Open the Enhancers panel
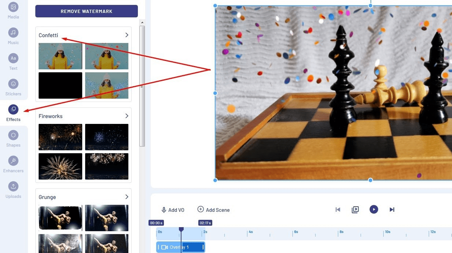Viewport: 452px width, 253px height. 13,161
